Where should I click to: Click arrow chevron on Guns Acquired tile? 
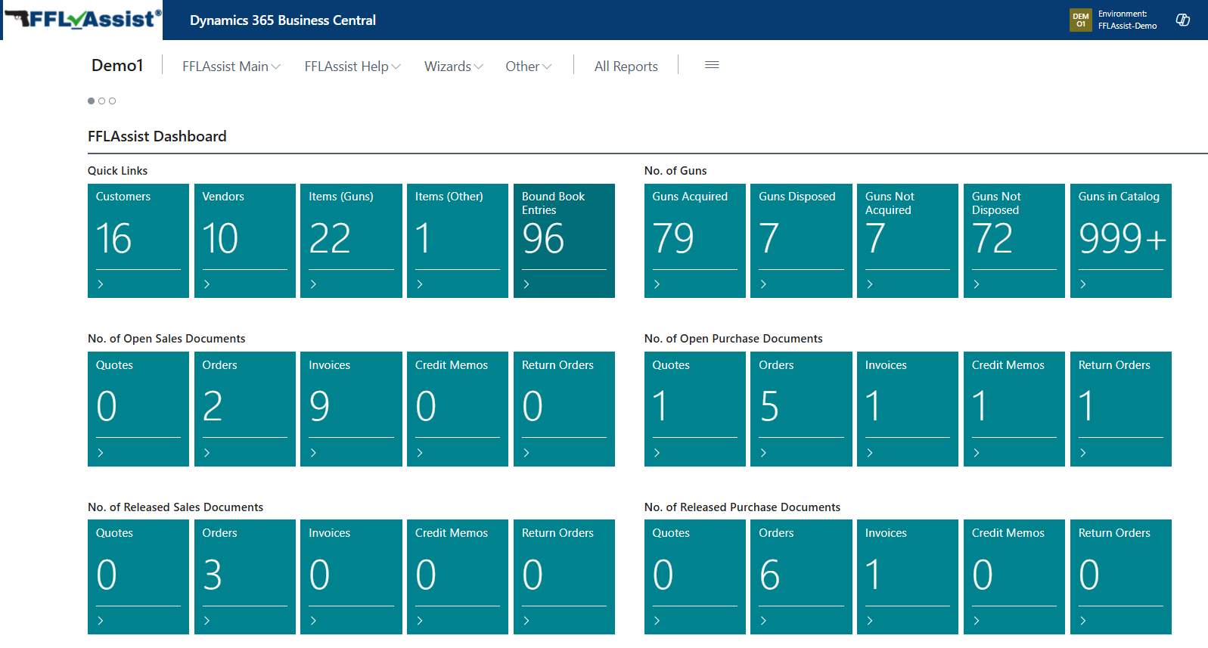[x=657, y=284]
